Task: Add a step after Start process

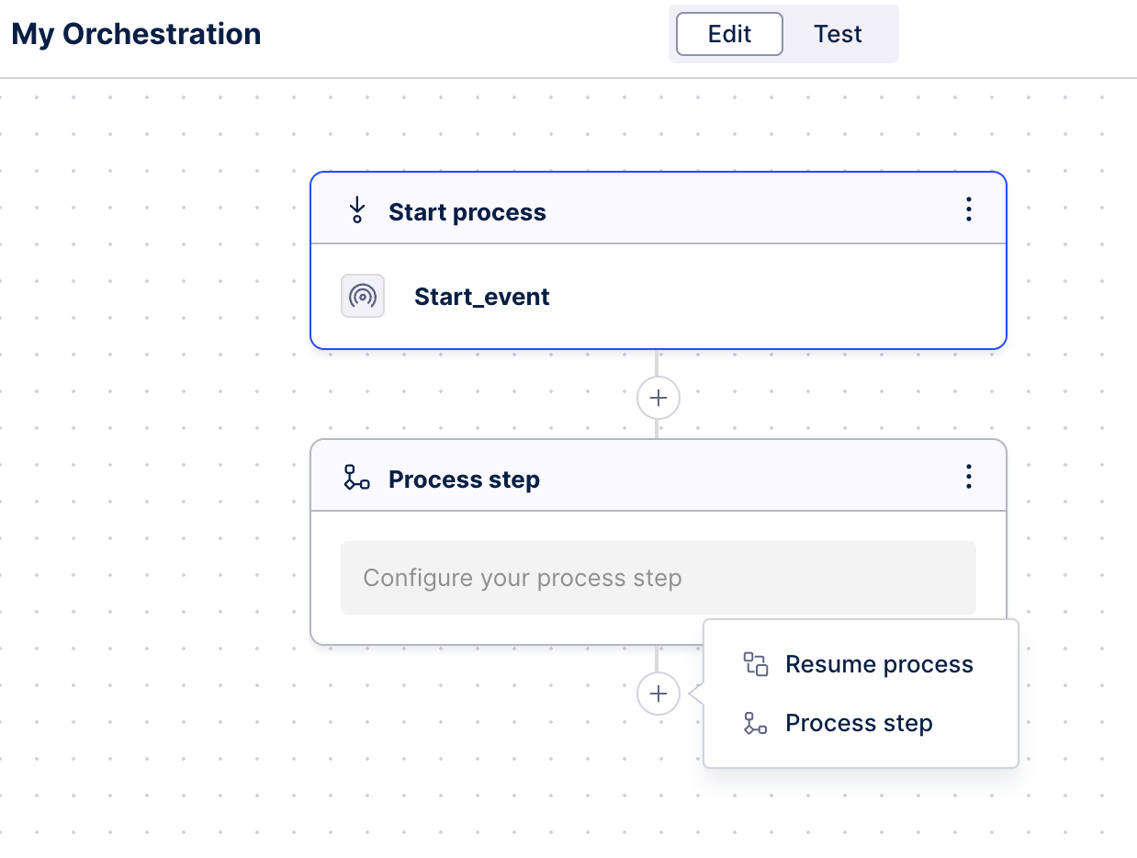Action: pyautogui.click(x=658, y=398)
